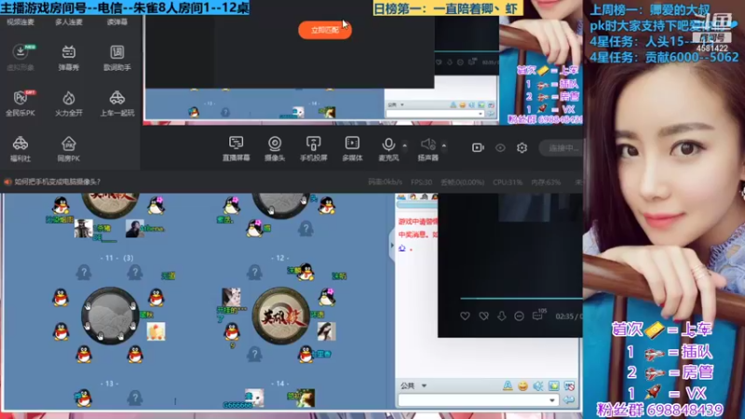The image size is (745, 419).
Task: Sit at empty seat top-left of table 11
Action: coord(84,272)
